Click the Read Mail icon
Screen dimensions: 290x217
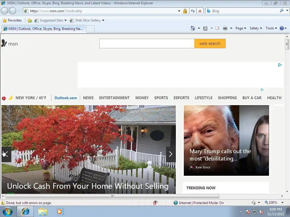point(217,28)
